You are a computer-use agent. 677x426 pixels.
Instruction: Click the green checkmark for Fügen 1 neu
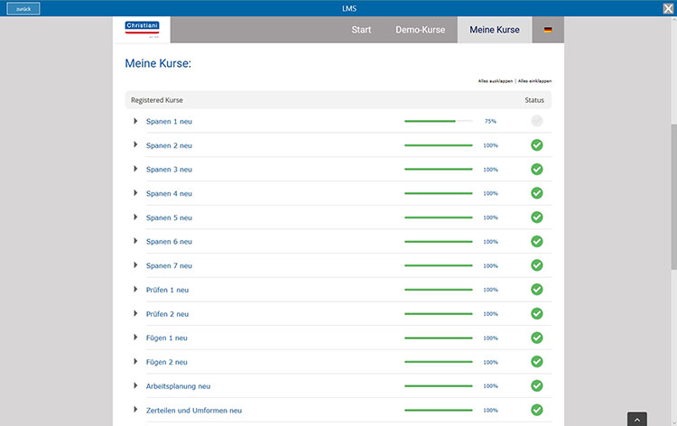click(537, 338)
